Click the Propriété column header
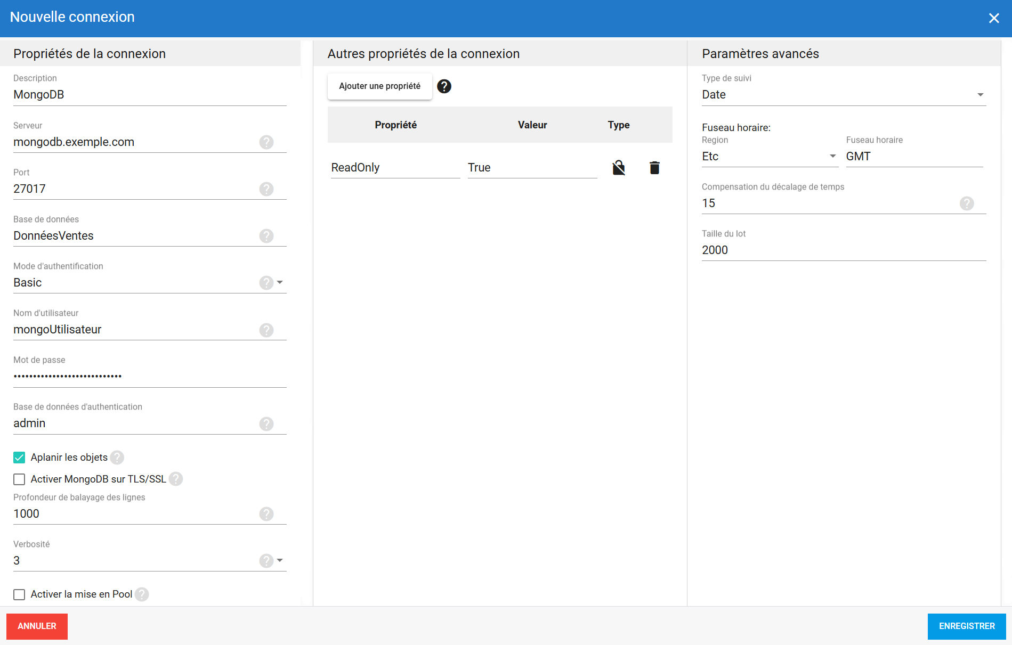 click(395, 125)
